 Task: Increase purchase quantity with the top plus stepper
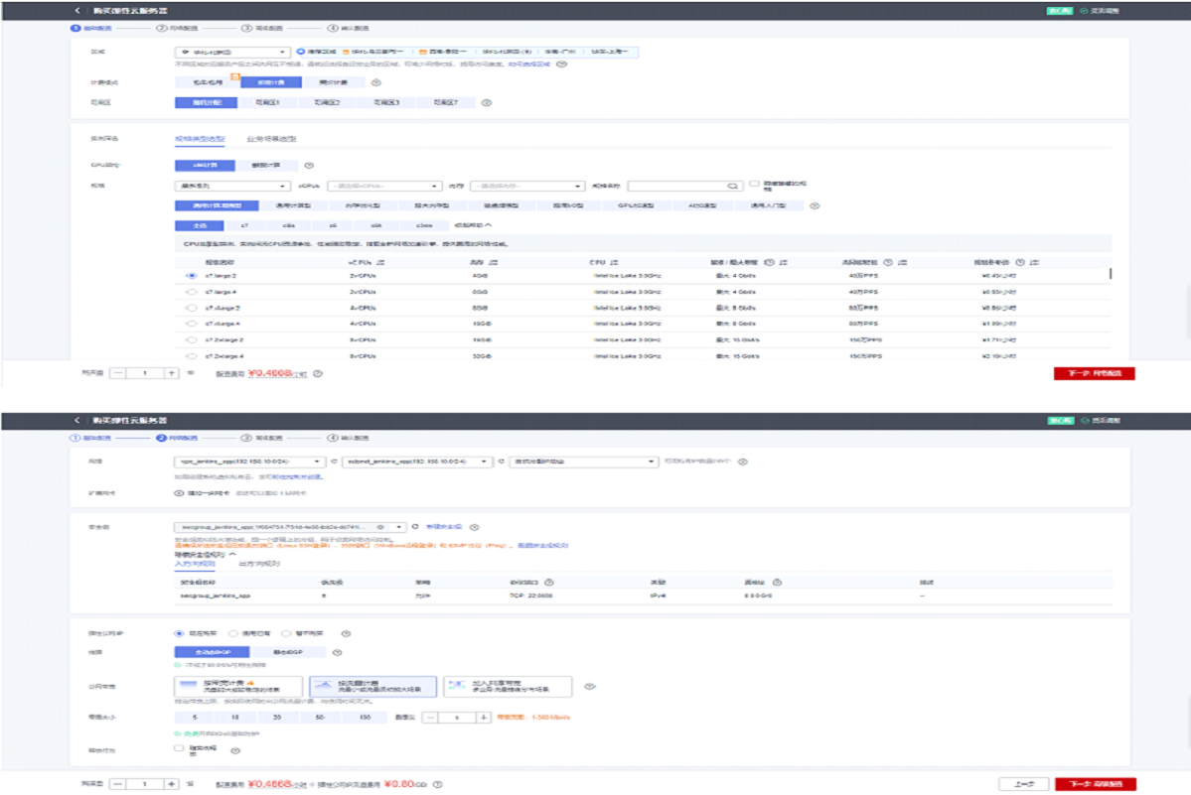(171, 373)
